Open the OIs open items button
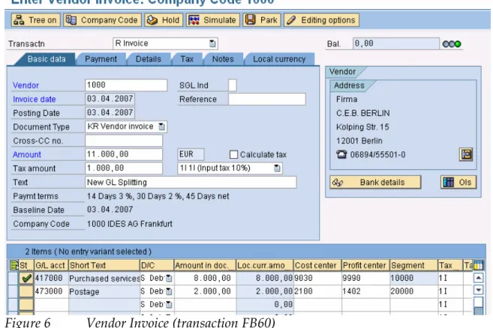This screenshot has height=328, width=493. 458,183
